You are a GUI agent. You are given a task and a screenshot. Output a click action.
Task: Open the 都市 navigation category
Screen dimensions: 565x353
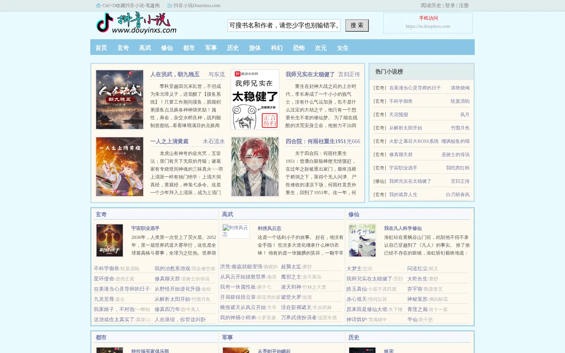[189, 47]
